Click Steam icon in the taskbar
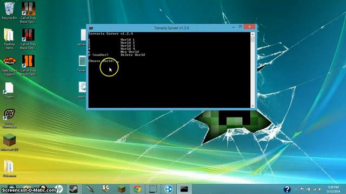 click(x=74, y=189)
